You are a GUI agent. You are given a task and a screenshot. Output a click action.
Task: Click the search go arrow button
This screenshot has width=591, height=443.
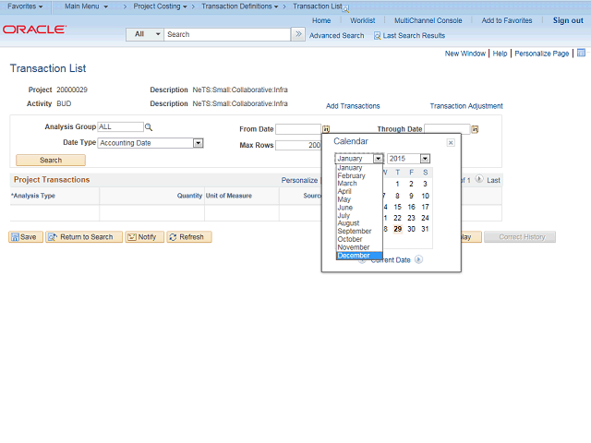tap(298, 35)
